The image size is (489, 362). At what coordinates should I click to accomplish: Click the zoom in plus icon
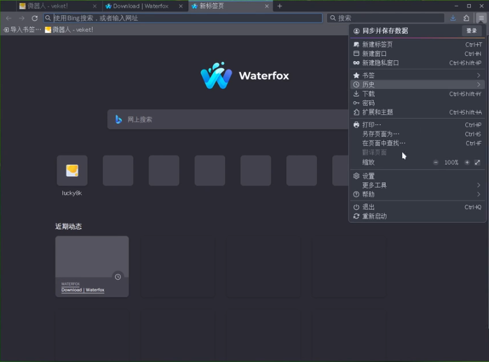(x=467, y=163)
